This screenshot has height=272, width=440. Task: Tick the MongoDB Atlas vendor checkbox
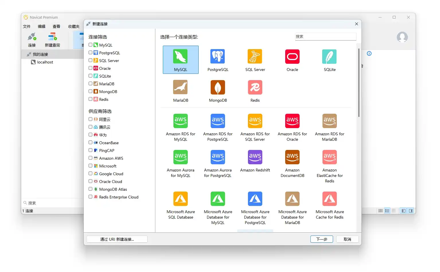[90, 189]
